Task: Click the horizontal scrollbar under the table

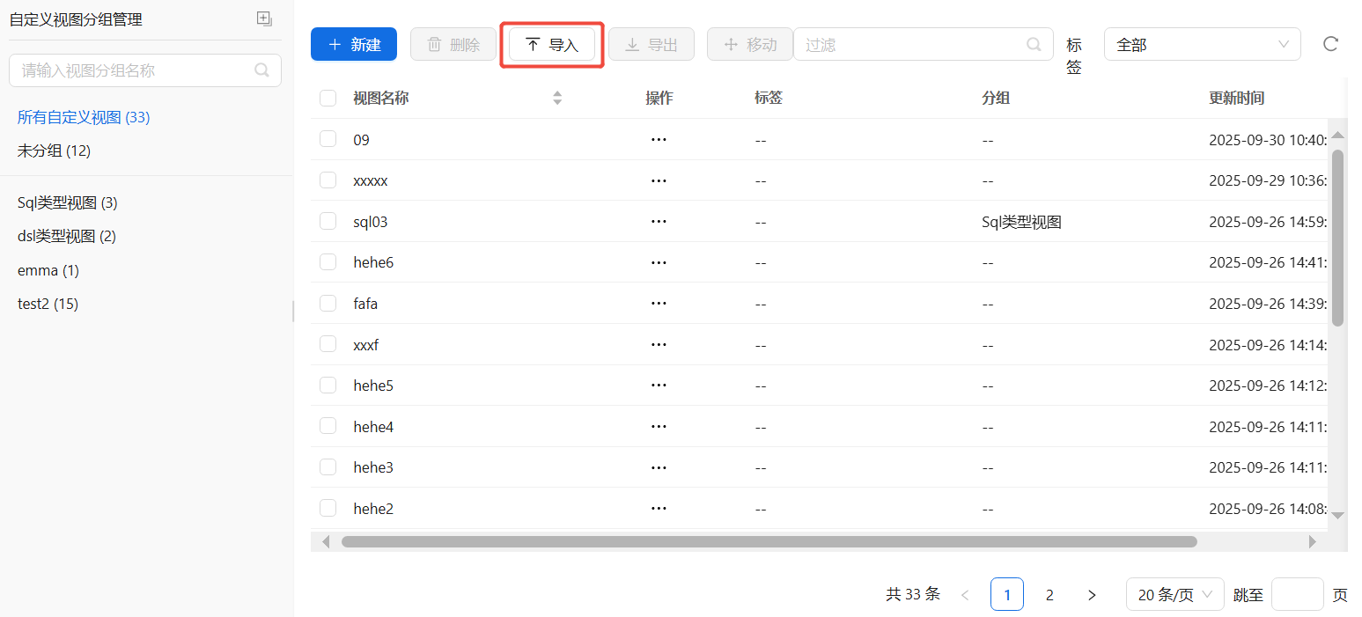Action: click(x=768, y=541)
